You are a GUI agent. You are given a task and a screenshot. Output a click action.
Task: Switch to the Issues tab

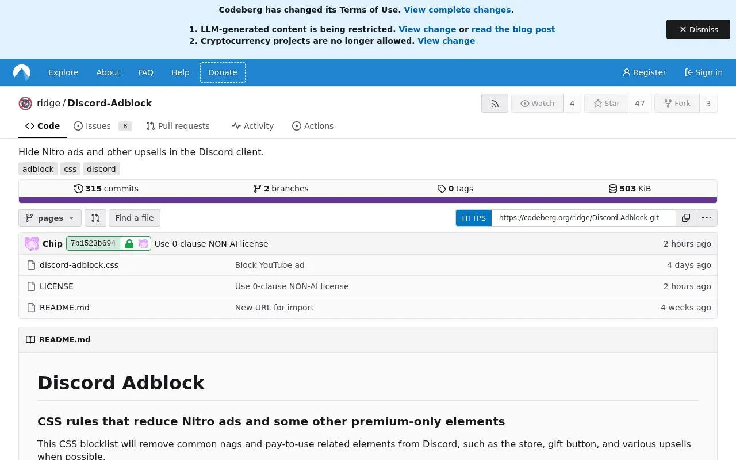[103, 126]
